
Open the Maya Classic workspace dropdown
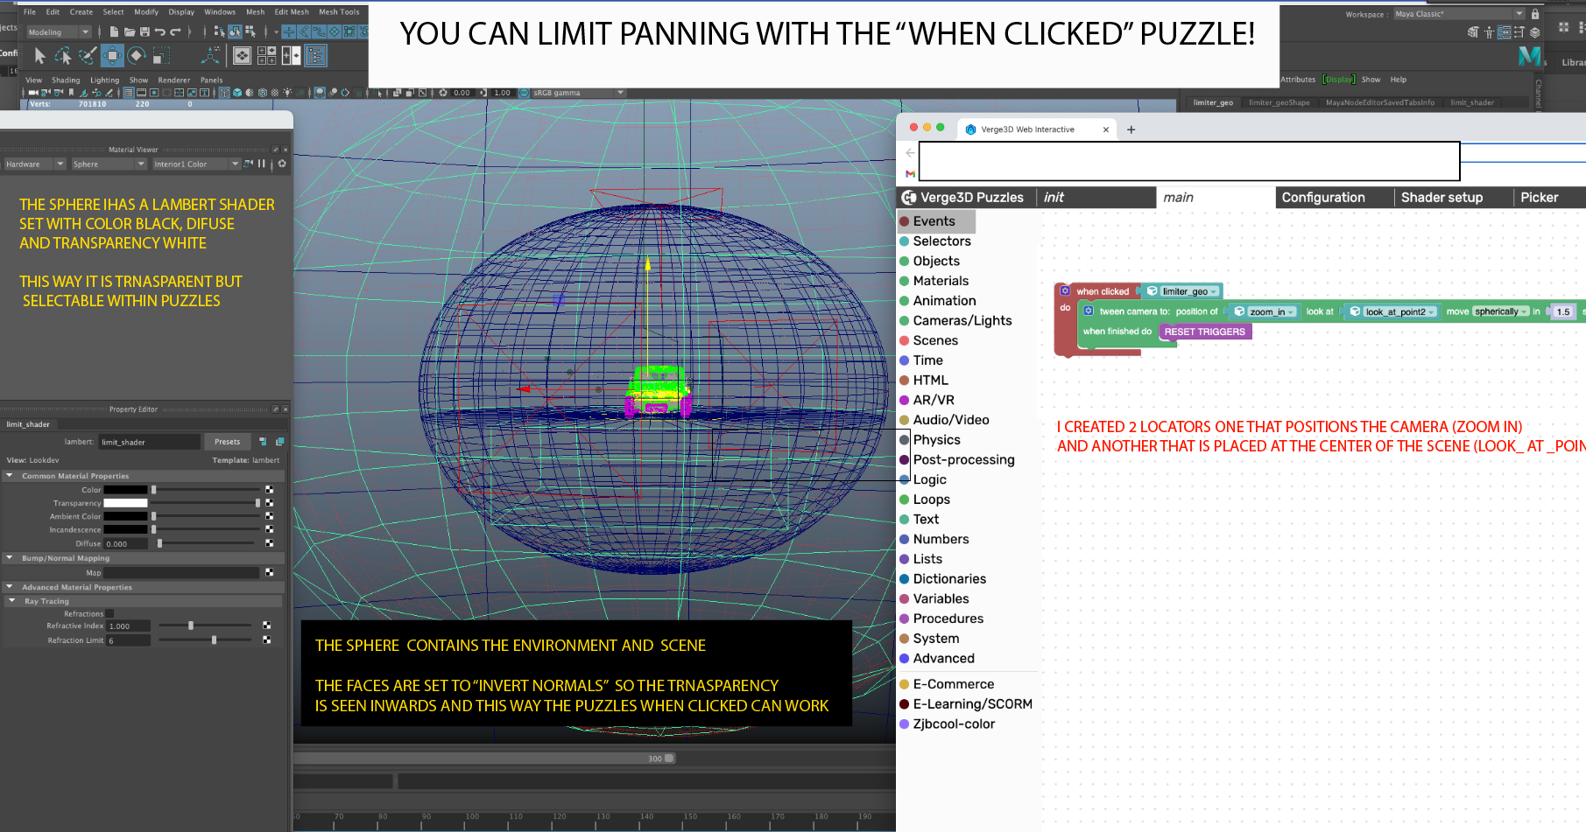(x=1459, y=14)
